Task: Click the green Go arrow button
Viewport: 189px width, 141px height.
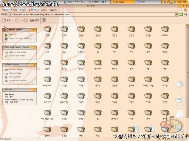Action: point(181,14)
